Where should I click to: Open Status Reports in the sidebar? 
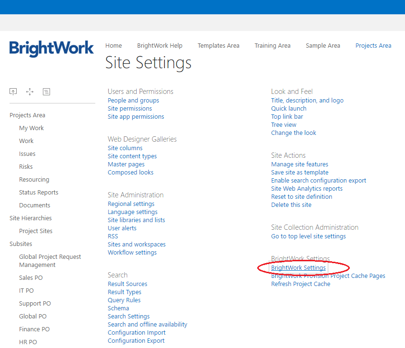[39, 193]
